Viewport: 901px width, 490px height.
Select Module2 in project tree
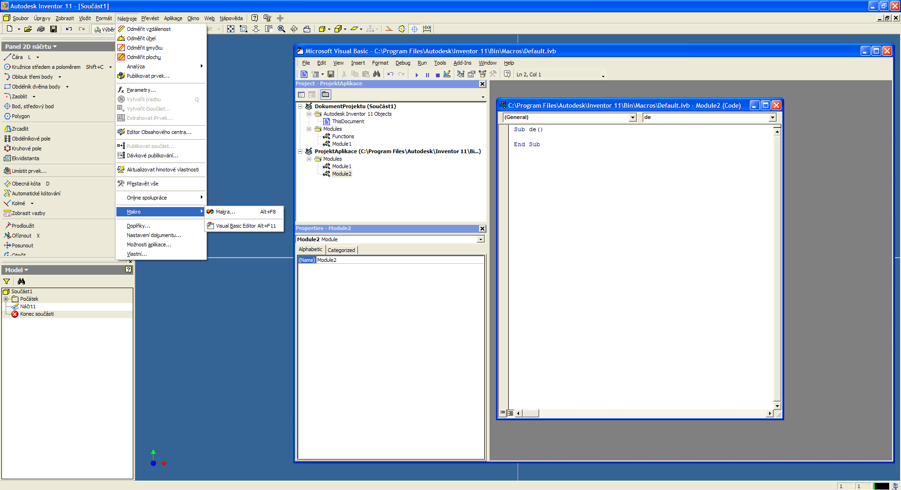click(x=342, y=174)
